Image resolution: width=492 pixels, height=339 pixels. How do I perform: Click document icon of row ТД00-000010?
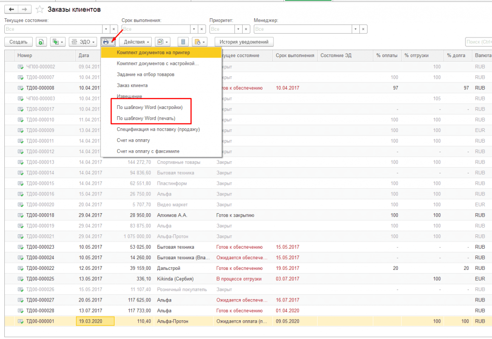pyautogui.click(x=21, y=120)
